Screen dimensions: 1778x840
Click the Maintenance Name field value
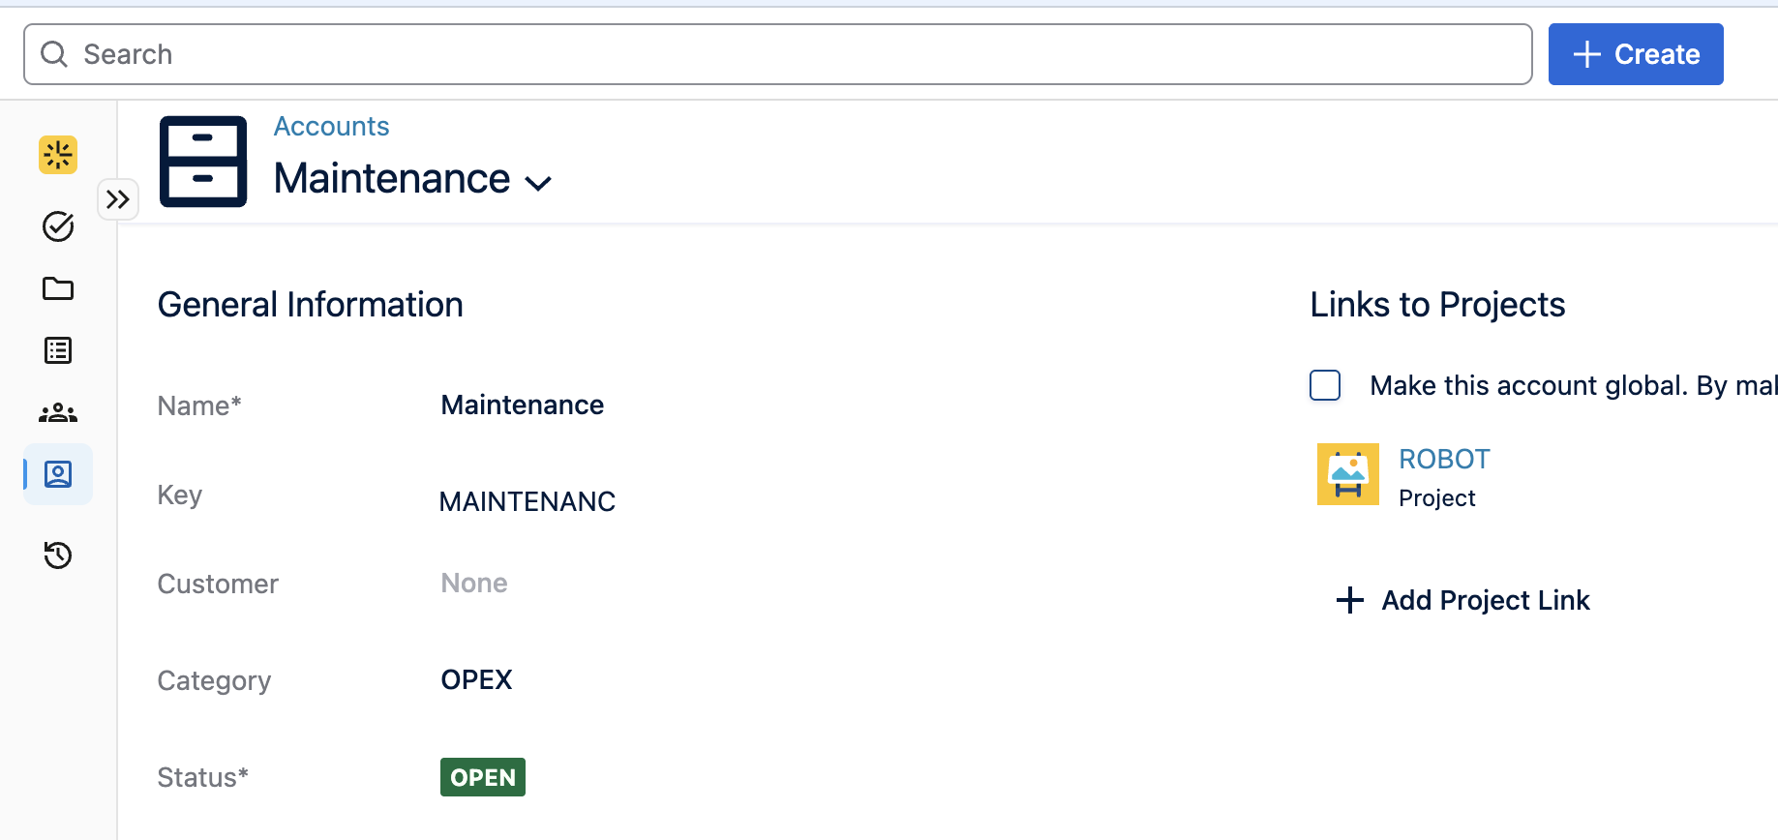(x=522, y=405)
